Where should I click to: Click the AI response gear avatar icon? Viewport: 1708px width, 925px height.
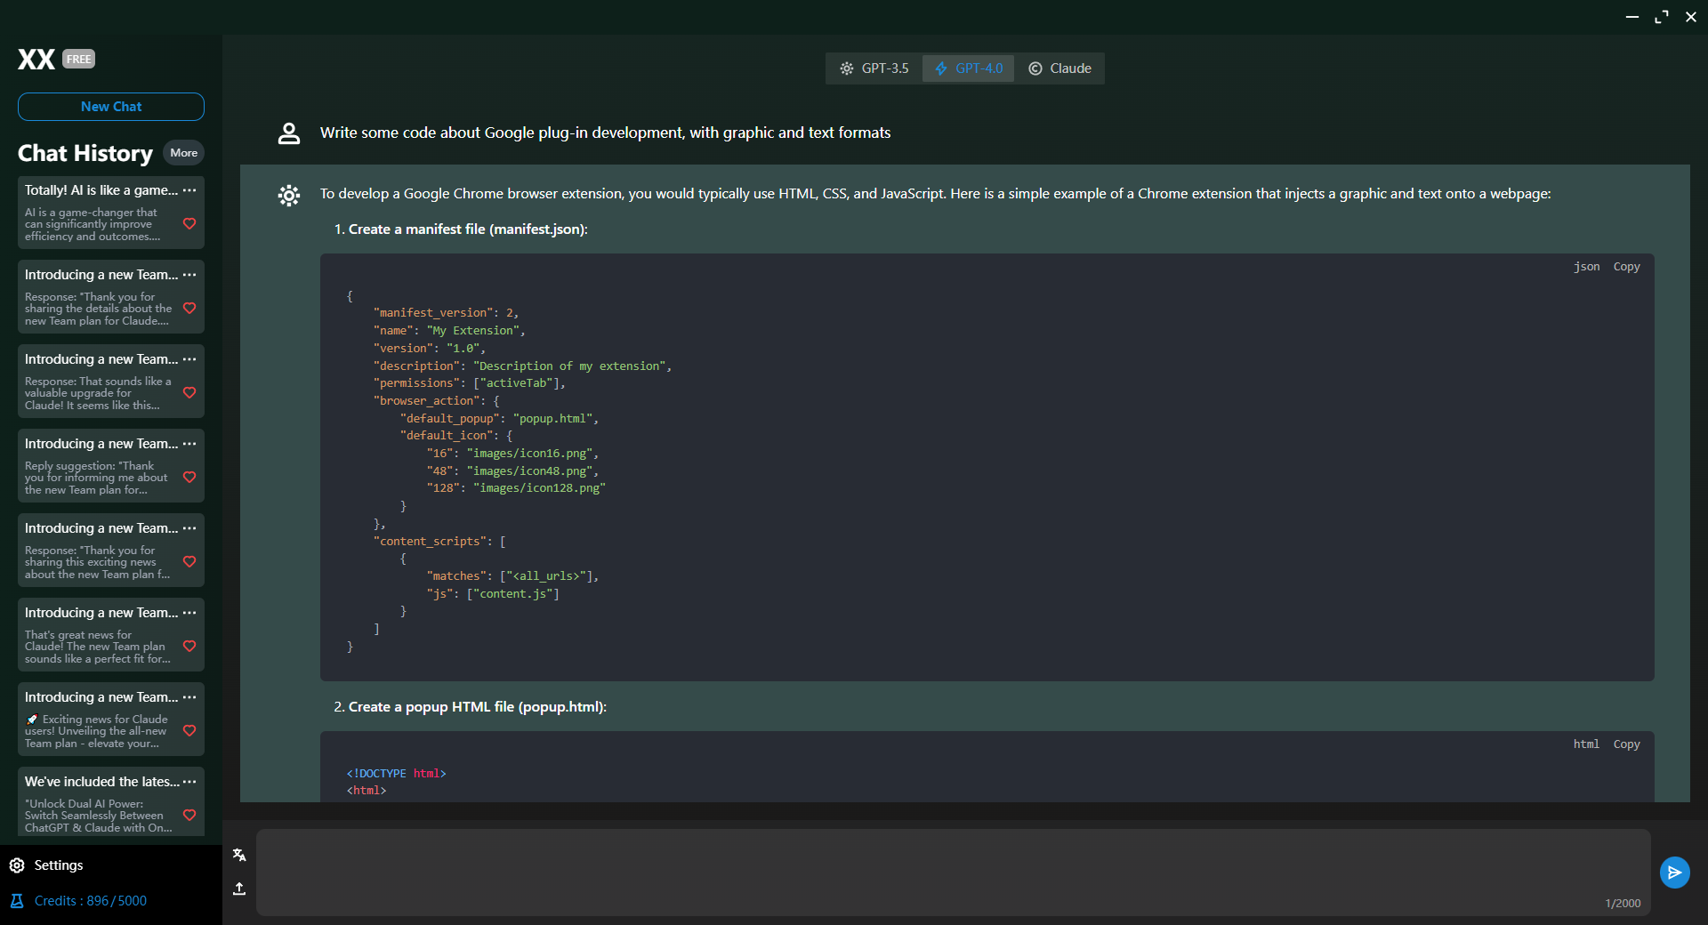click(x=289, y=195)
